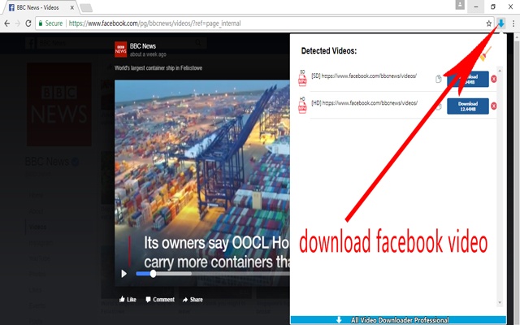The image size is (520, 325).
Task: Open the SD facebook video URL
Action: click(363, 76)
